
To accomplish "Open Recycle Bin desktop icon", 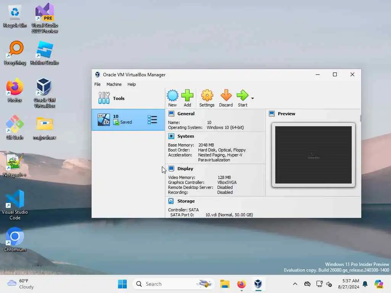I will pos(15,16).
